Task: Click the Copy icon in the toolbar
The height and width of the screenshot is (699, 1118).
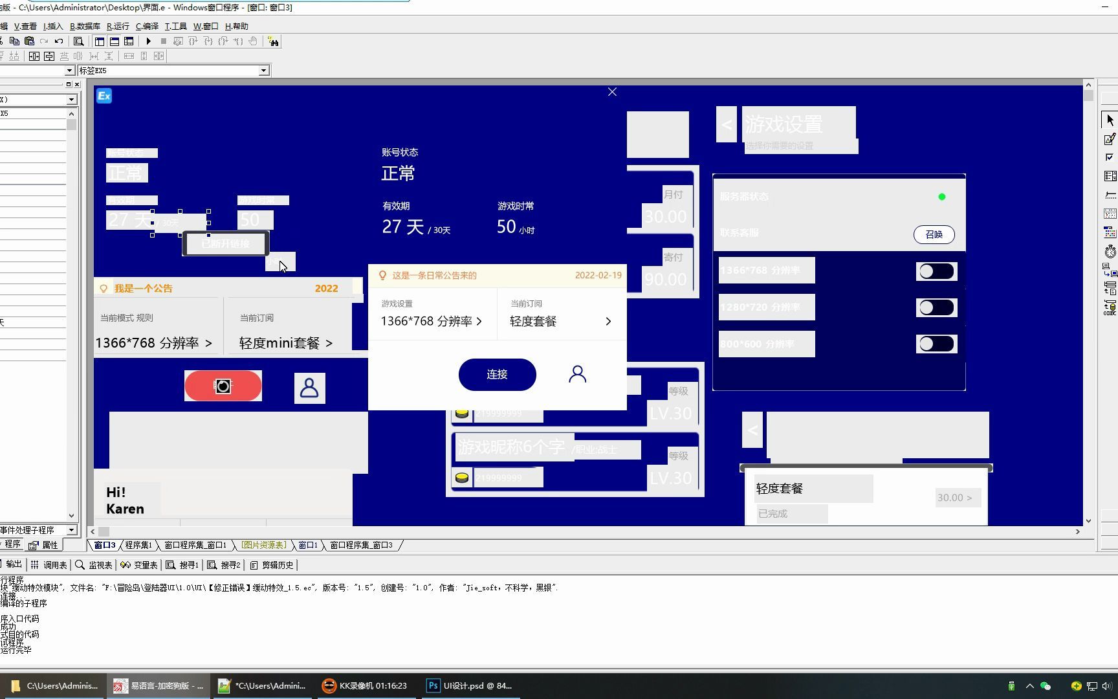Action: point(14,41)
